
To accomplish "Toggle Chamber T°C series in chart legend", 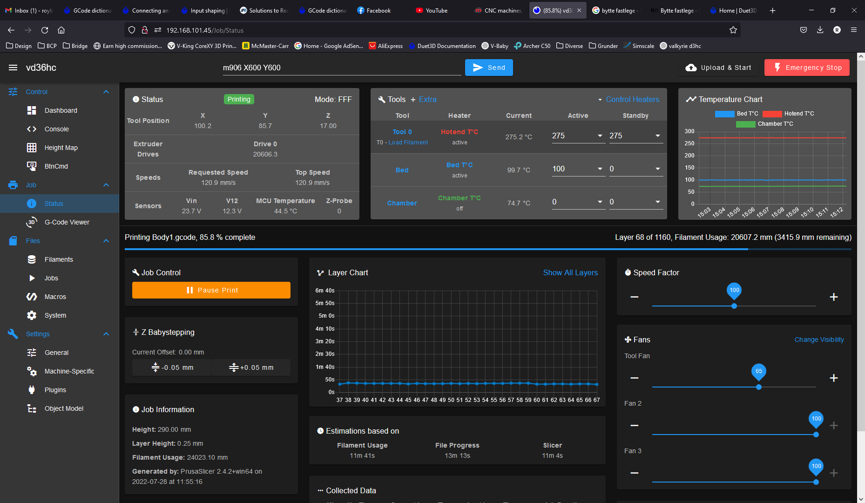I will (x=764, y=124).
